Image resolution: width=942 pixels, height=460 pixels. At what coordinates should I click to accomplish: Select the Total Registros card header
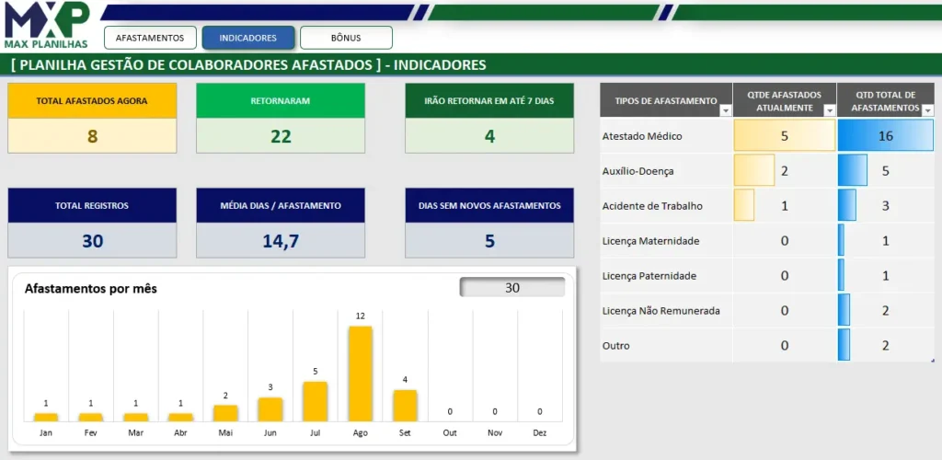pos(92,205)
